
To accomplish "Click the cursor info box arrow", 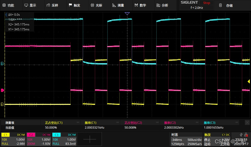I will (6, 15).
